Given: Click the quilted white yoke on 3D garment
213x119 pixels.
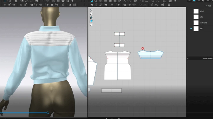Looking at the screenshot, I should (50, 38).
